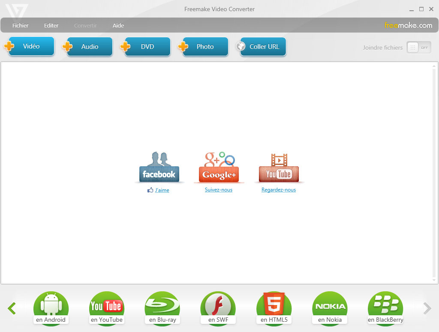The height and width of the screenshot is (332, 439).
Task: Follow the Regardez-nous link
Action: (279, 190)
